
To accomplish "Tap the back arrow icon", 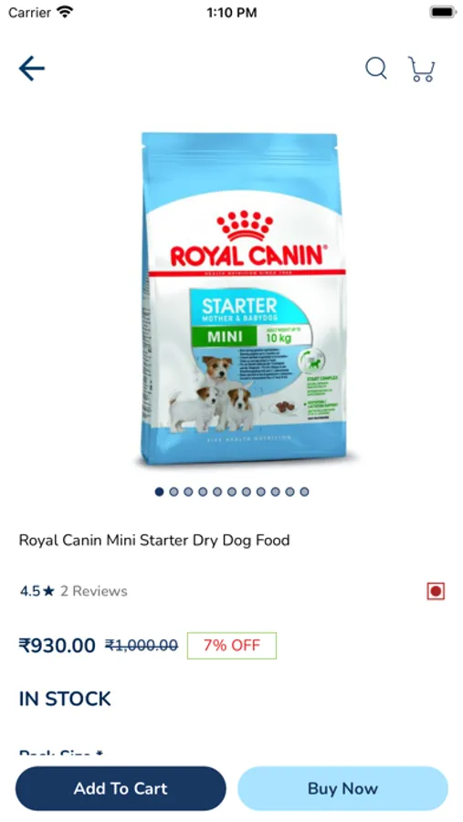I will pyautogui.click(x=32, y=68).
